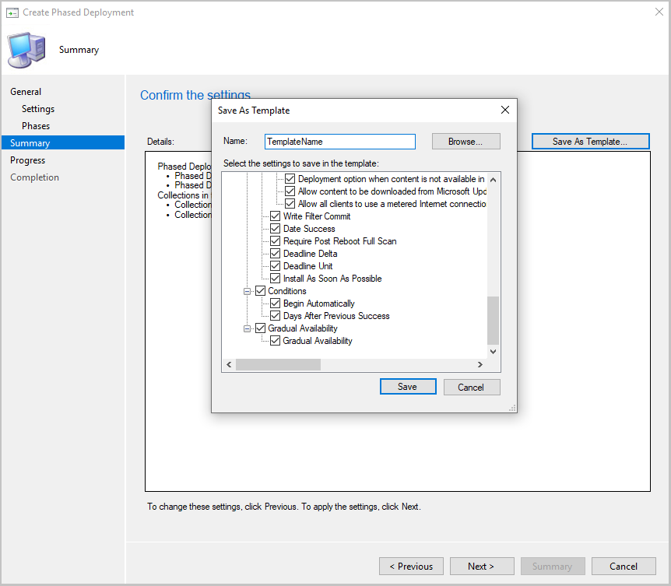This screenshot has height=586, width=671.
Task: Save the template with the Save button
Action: coord(408,387)
